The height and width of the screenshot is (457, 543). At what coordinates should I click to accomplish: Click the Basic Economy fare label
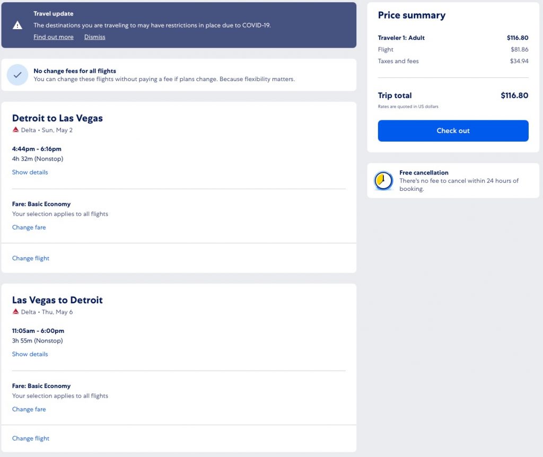[x=41, y=204]
